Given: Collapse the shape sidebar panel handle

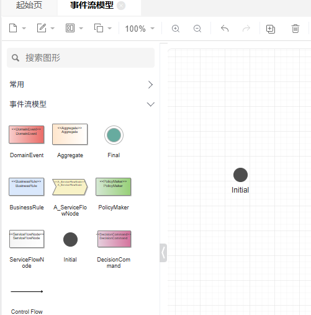Looking at the screenshot, I should (163, 253).
